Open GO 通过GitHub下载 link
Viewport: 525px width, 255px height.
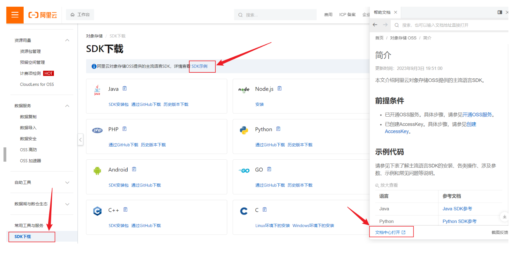point(270,185)
